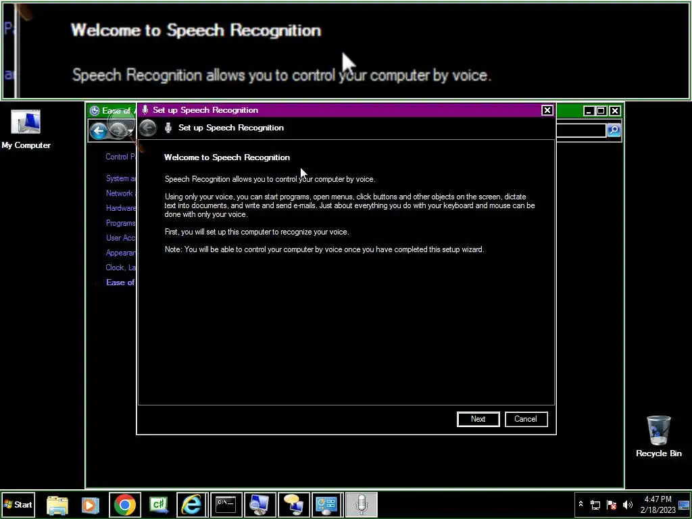Image resolution: width=692 pixels, height=519 pixels.
Task: Switch to the Control Panel taskbar item
Action: coord(328,505)
